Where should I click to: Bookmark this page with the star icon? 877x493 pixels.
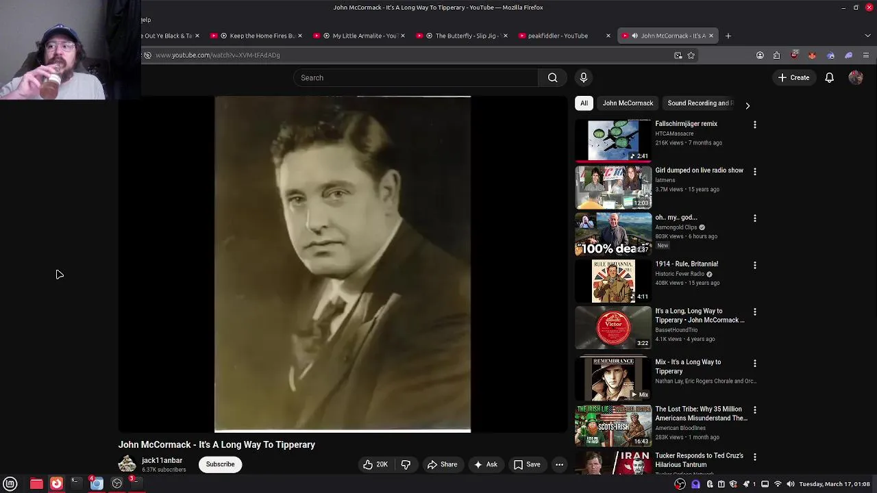[691, 55]
